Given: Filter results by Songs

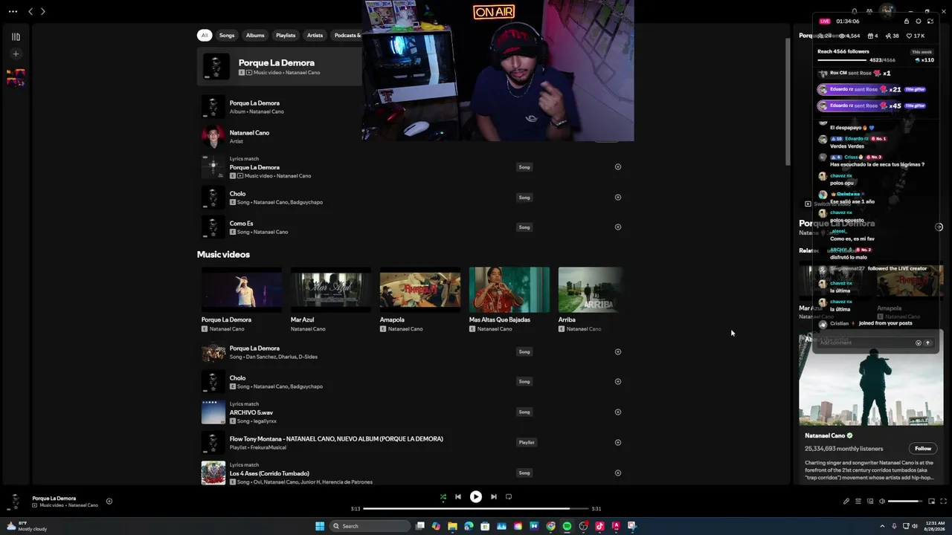Looking at the screenshot, I should coord(227,35).
